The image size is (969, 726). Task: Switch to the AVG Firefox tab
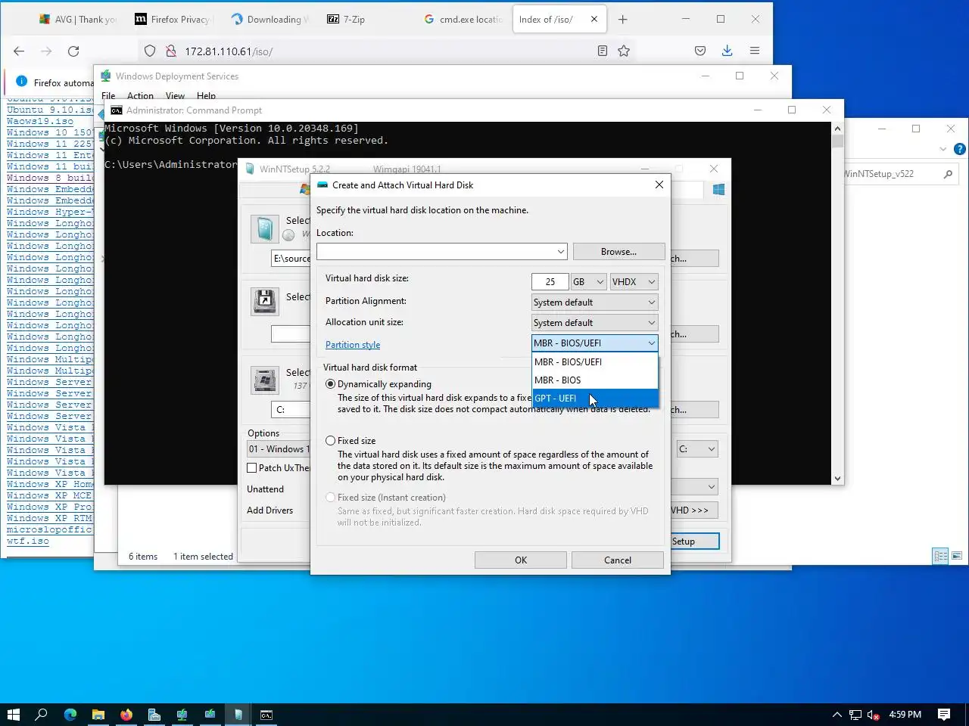[x=78, y=19]
